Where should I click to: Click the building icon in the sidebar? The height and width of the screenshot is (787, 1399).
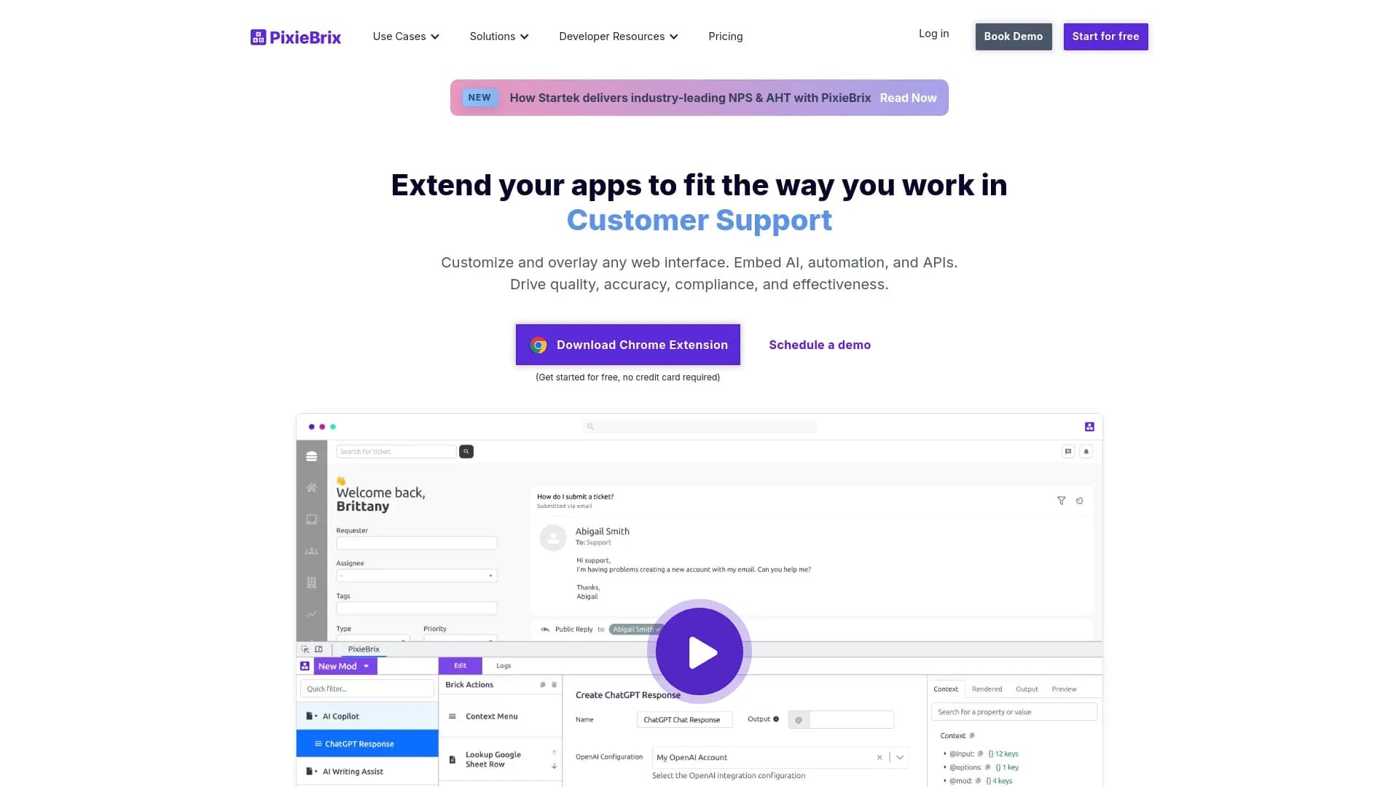(x=312, y=582)
